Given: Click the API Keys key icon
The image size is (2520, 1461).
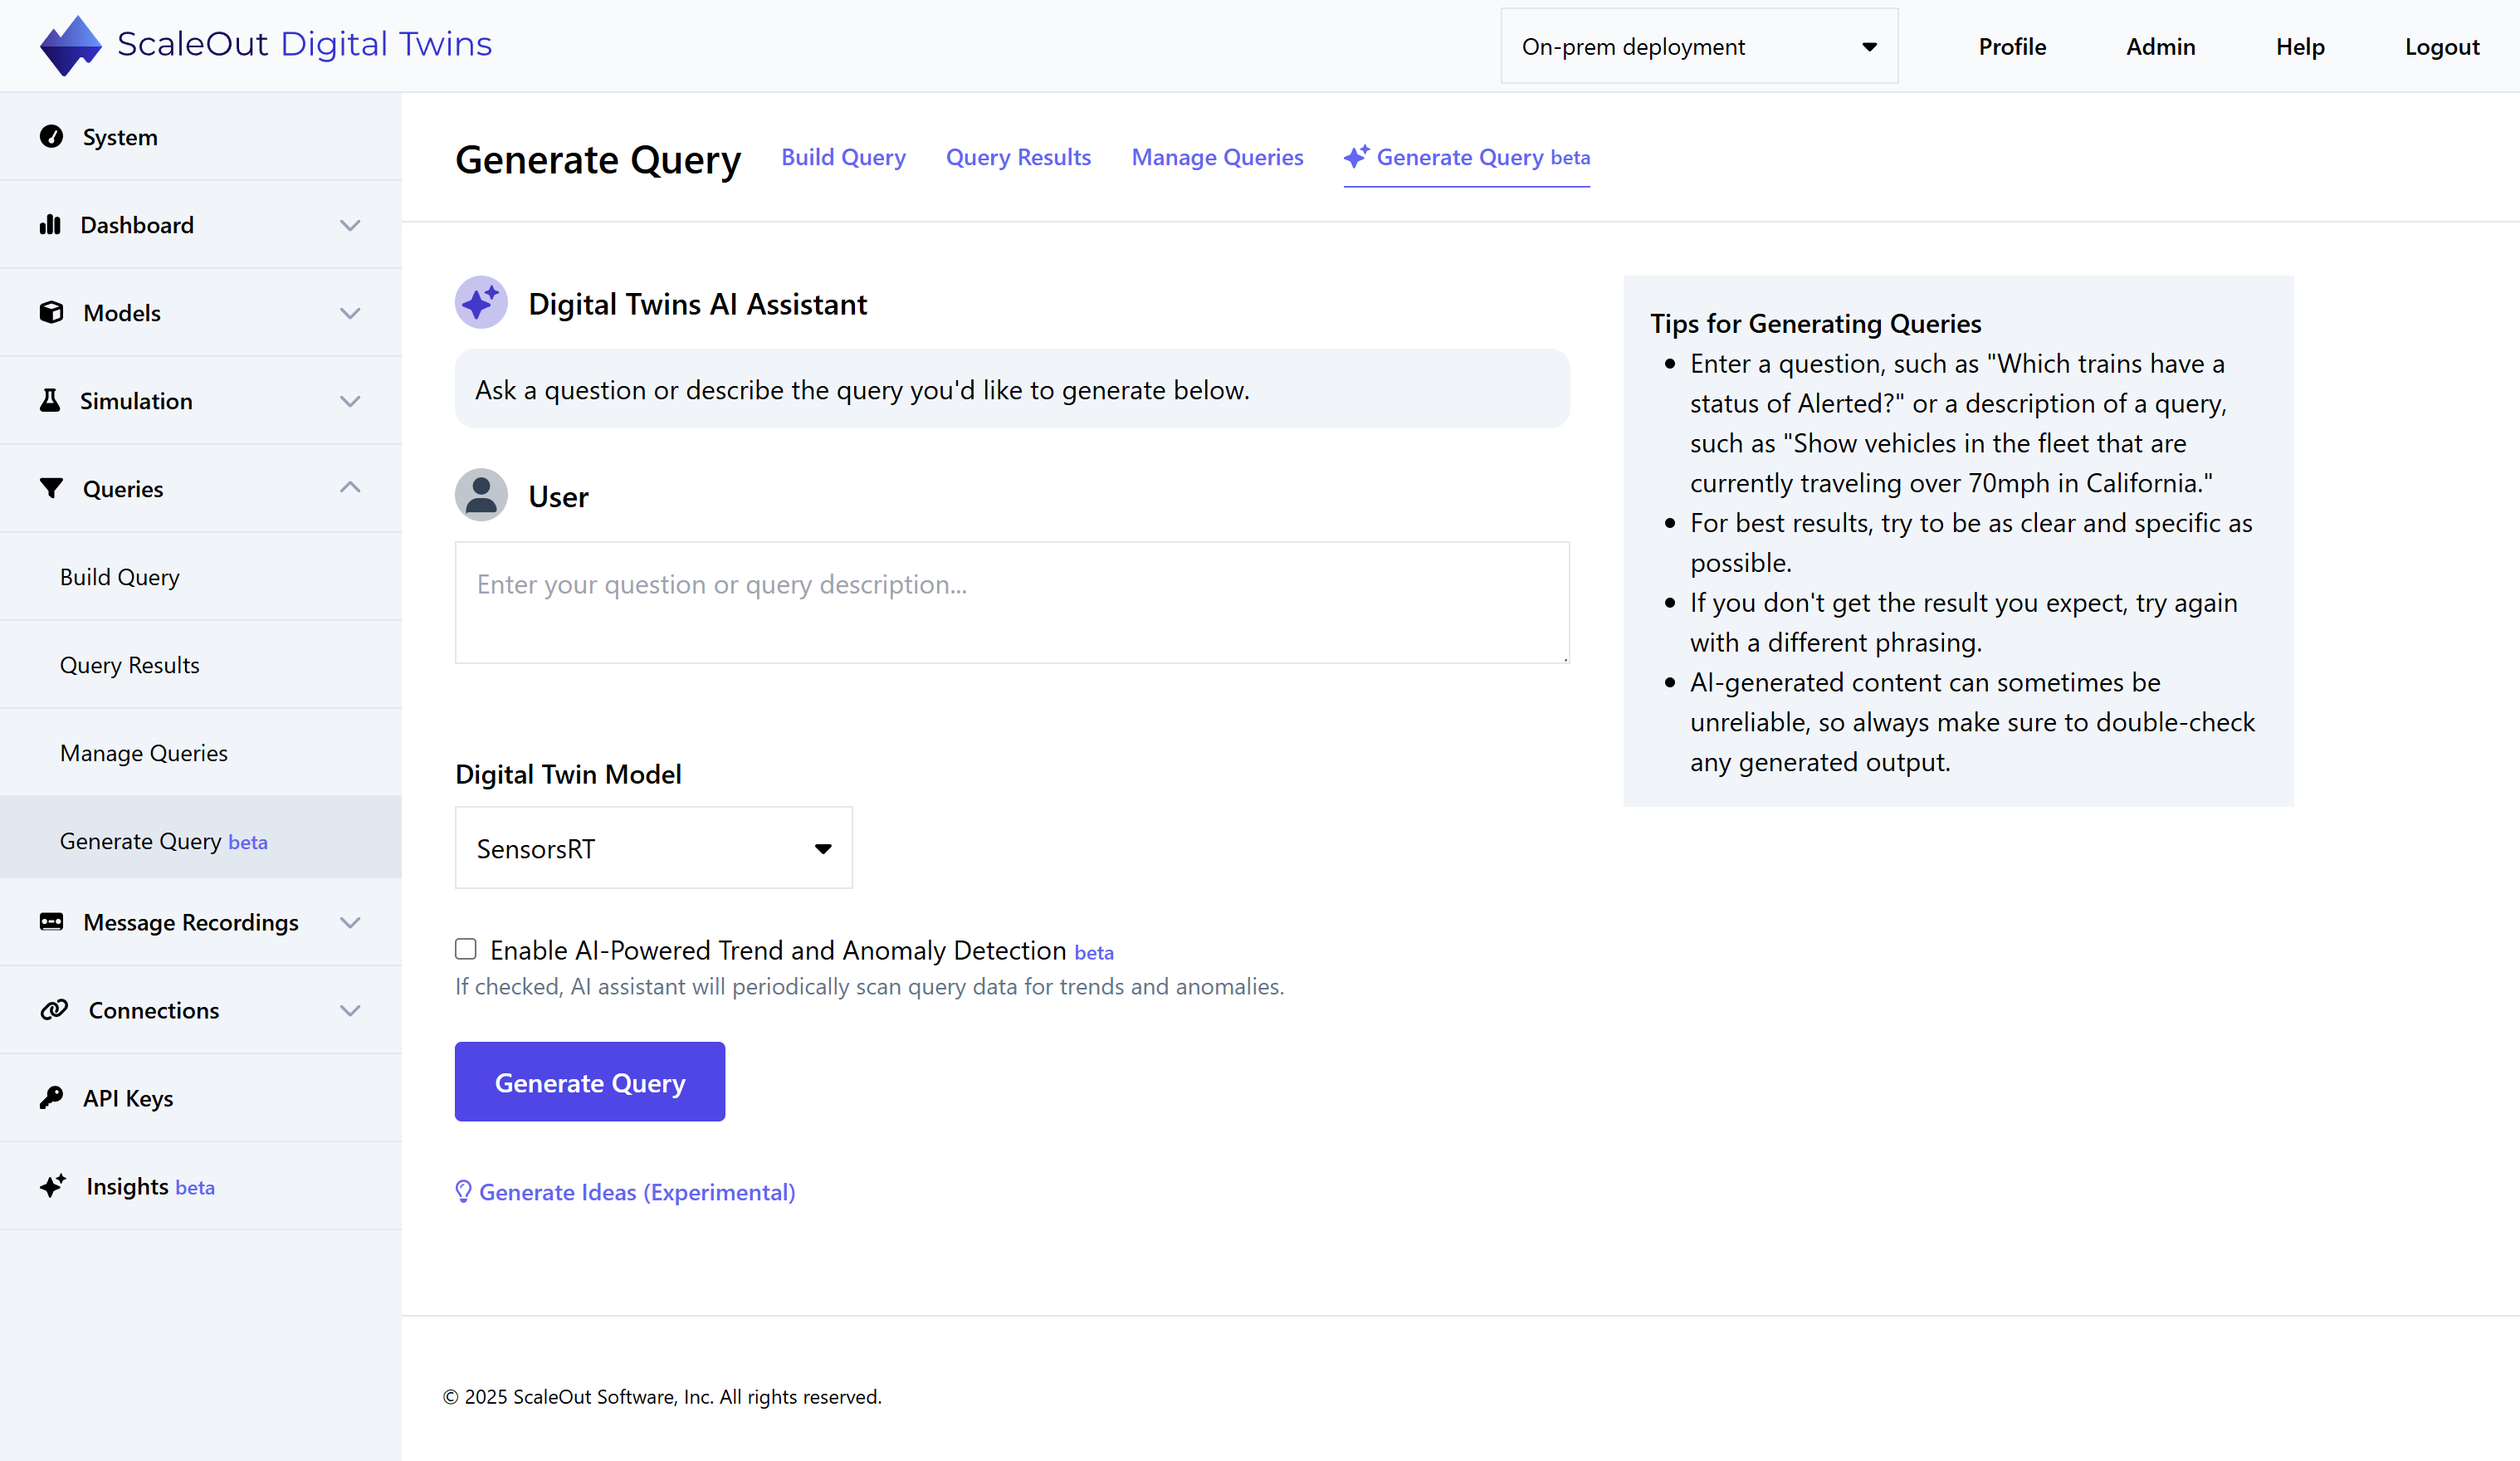Looking at the screenshot, I should [x=51, y=1097].
